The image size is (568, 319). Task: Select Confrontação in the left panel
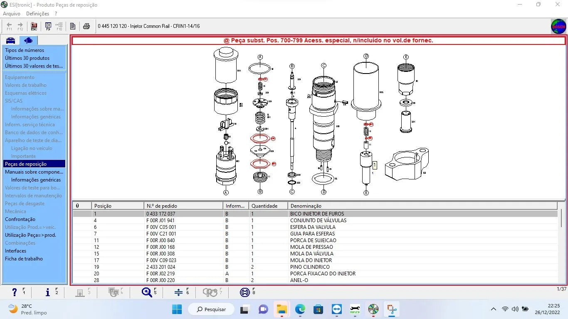click(20, 219)
